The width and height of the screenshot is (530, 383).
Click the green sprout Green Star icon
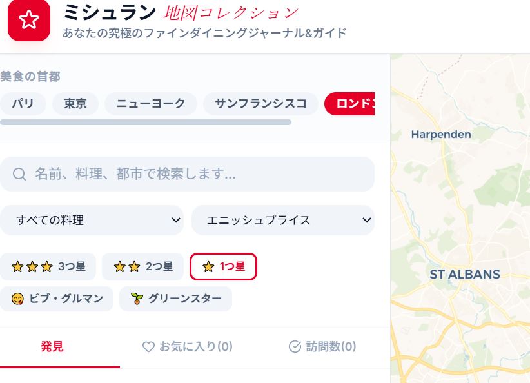(x=137, y=299)
